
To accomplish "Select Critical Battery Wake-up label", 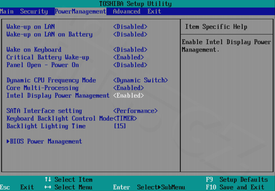I will click(48, 57).
